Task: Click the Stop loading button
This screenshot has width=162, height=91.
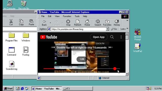Action: click(x=68, y=23)
